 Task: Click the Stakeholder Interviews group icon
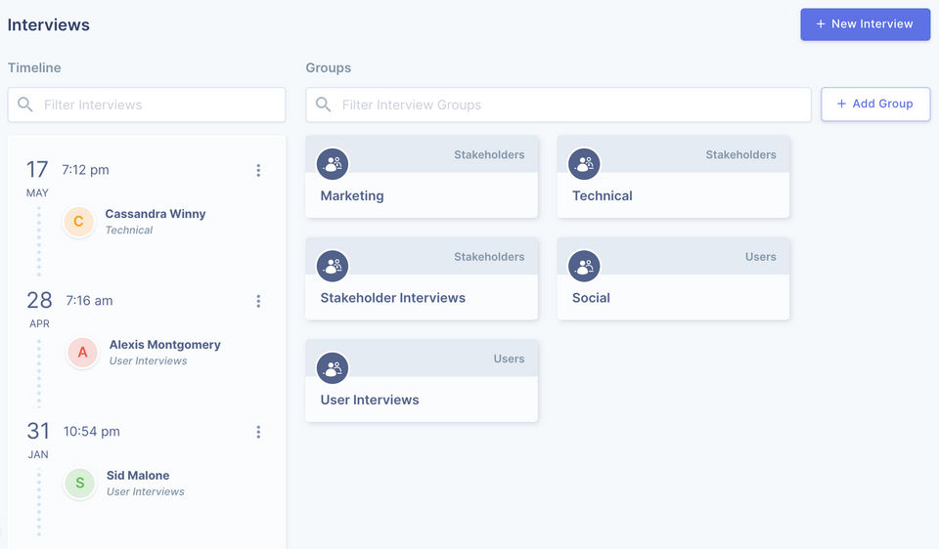[333, 266]
